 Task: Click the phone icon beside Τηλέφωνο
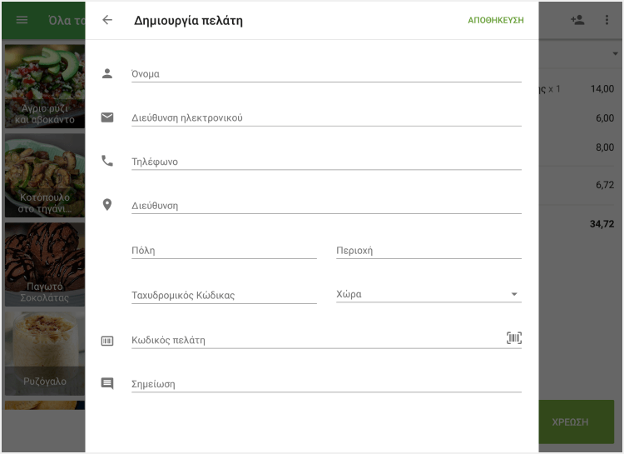click(107, 161)
